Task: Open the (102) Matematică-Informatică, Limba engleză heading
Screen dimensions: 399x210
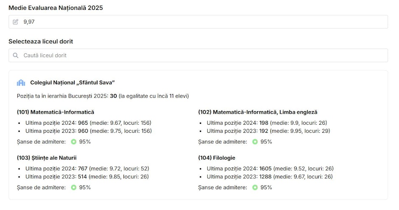Action: tap(258, 112)
